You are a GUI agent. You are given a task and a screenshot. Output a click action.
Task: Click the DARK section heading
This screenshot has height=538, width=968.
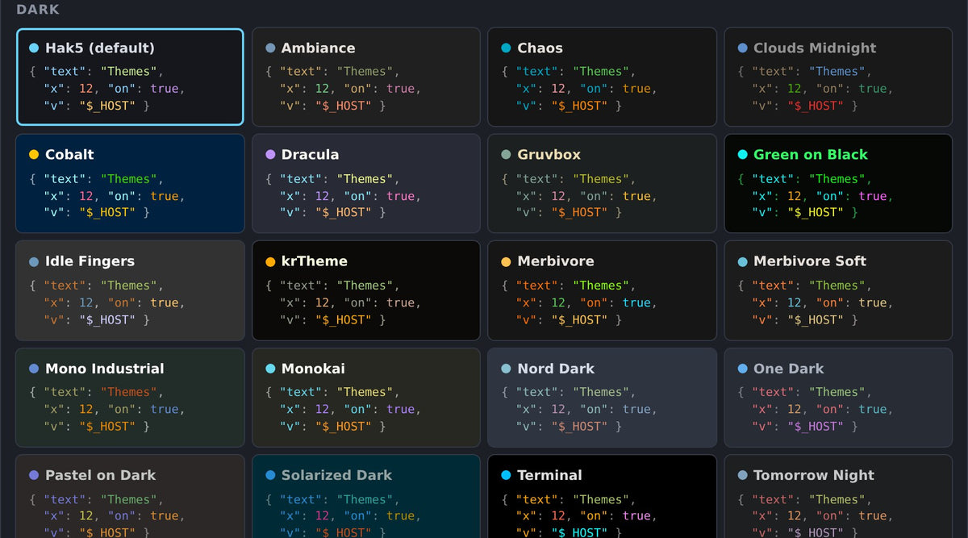coord(38,10)
